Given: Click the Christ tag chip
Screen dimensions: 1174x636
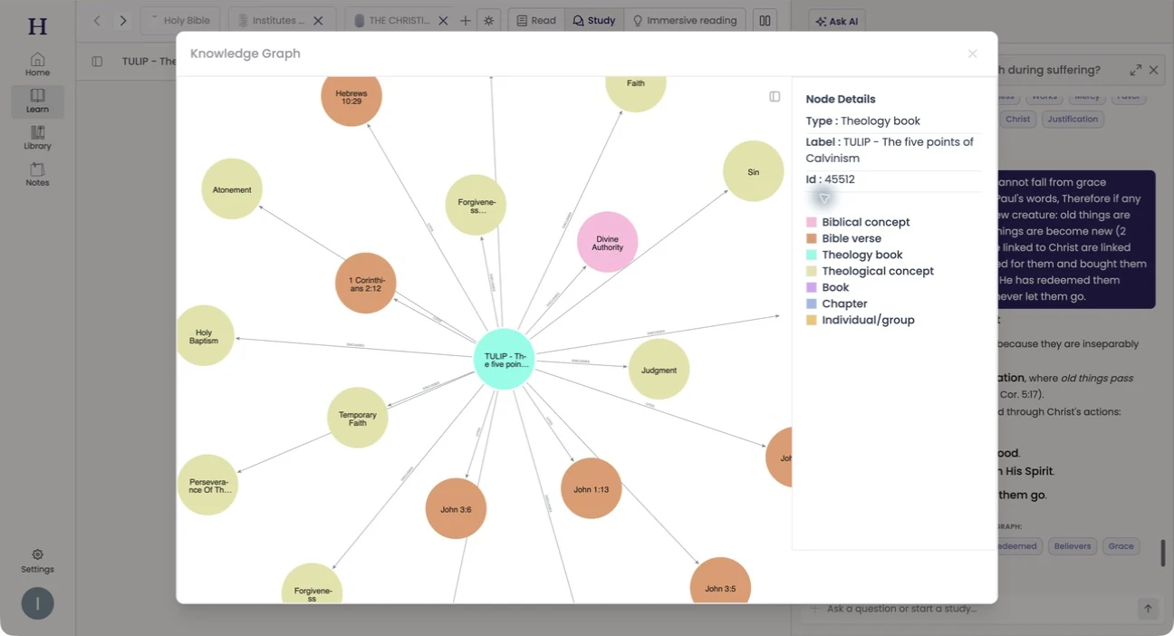Looking at the screenshot, I should pos(1017,119).
